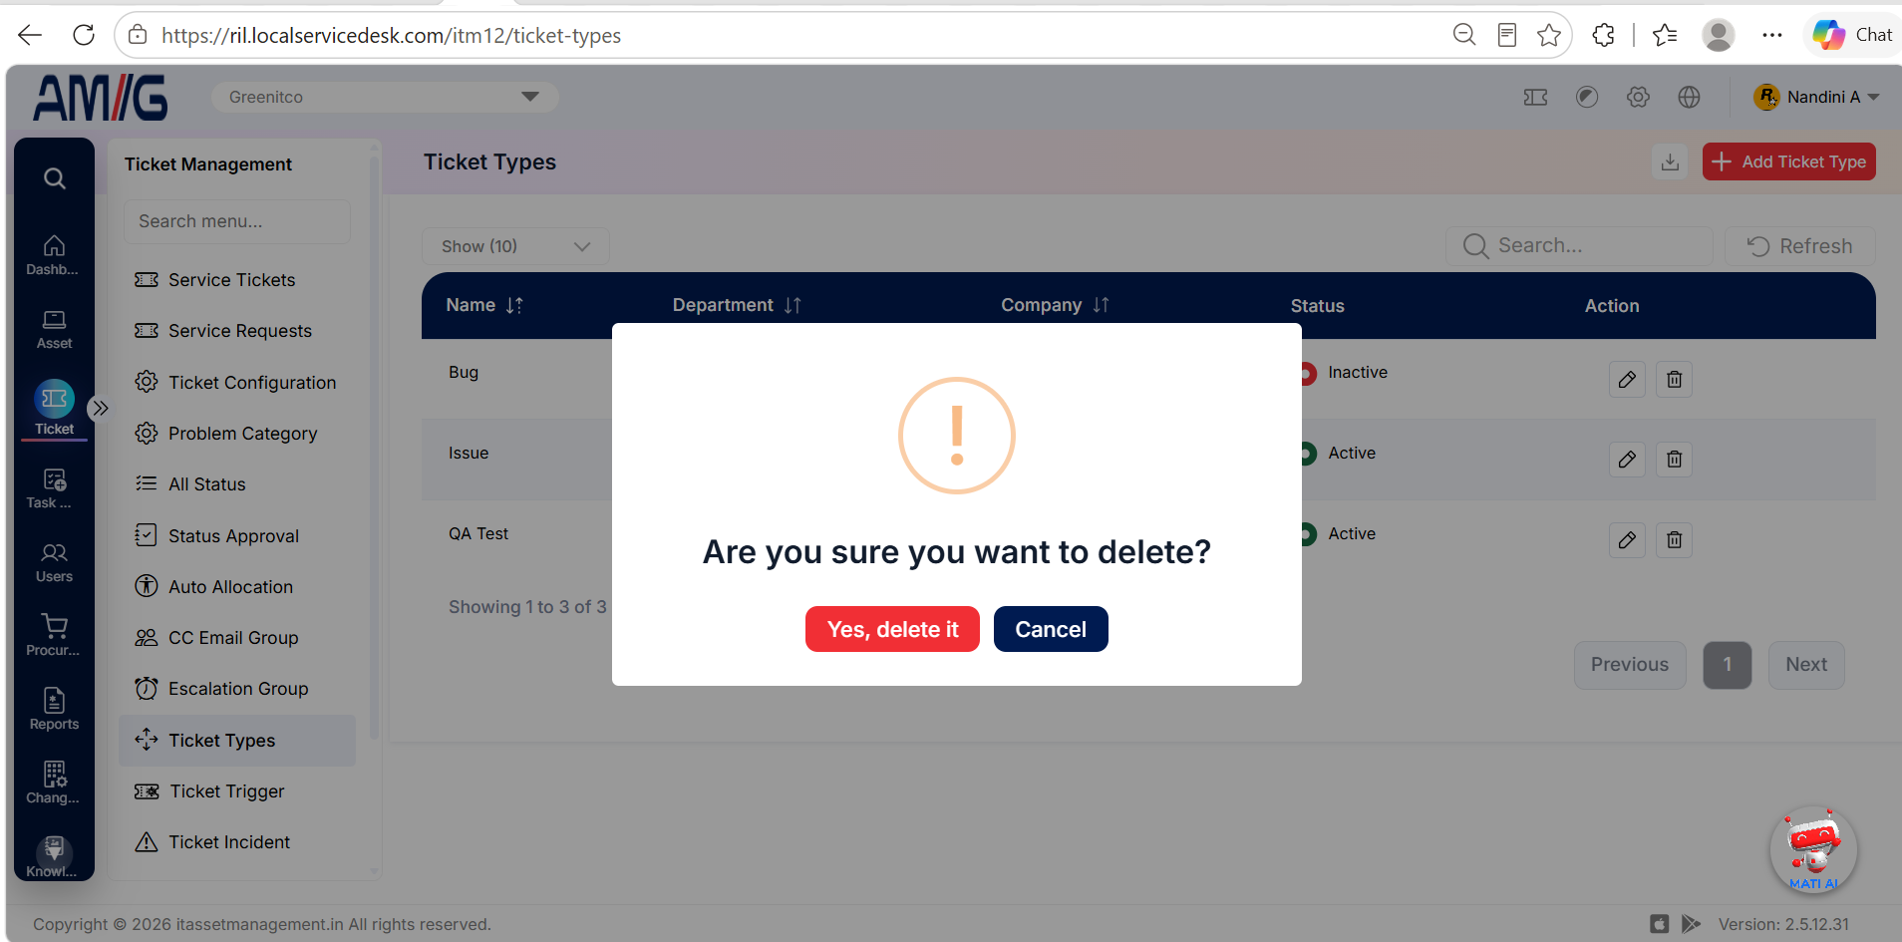This screenshot has width=1902, height=942.
Task: Cancel the delete confirmation dialog
Action: [1051, 629]
